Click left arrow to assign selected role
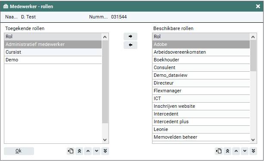Viewport: 264px width, 161px height. [130, 45]
